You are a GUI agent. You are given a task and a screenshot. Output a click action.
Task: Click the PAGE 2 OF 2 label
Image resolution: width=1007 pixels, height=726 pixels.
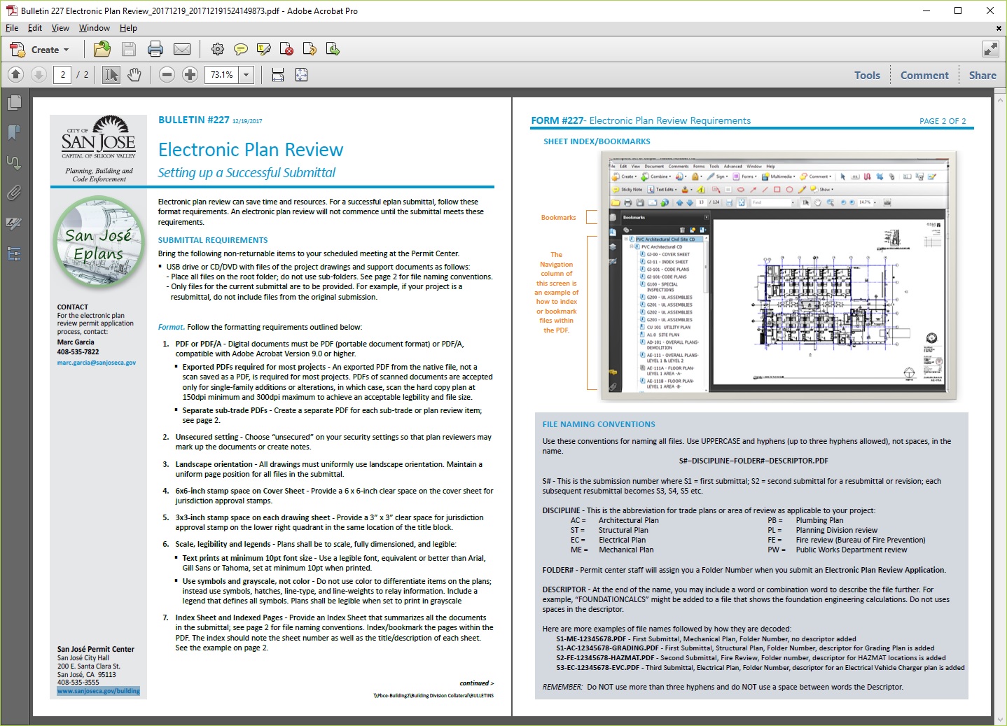pos(943,121)
